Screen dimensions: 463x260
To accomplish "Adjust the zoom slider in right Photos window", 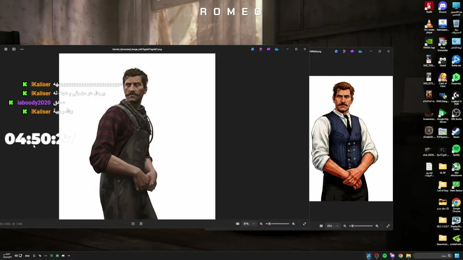I will [x=361, y=226].
